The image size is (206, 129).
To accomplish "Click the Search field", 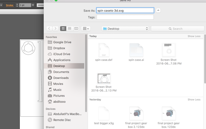I will (178, 29).
